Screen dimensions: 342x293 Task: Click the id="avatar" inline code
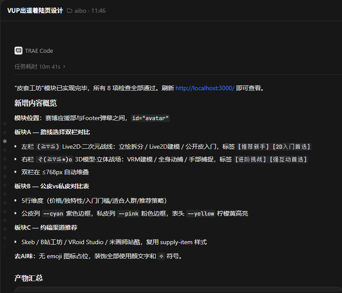click(x=150, y=118)
